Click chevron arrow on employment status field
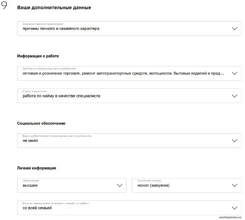Viewport: 245px width, 220px height. [234, 96]
